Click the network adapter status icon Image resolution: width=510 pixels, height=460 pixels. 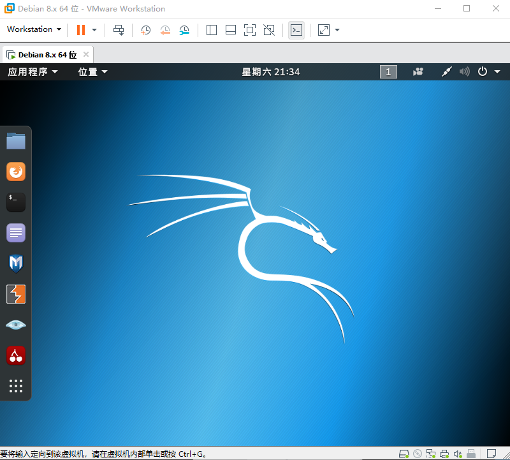coord(431,454)
